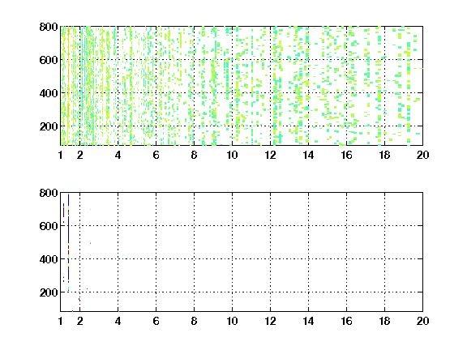Click the 800 y-axis label on upper plot

click(49, 27)
